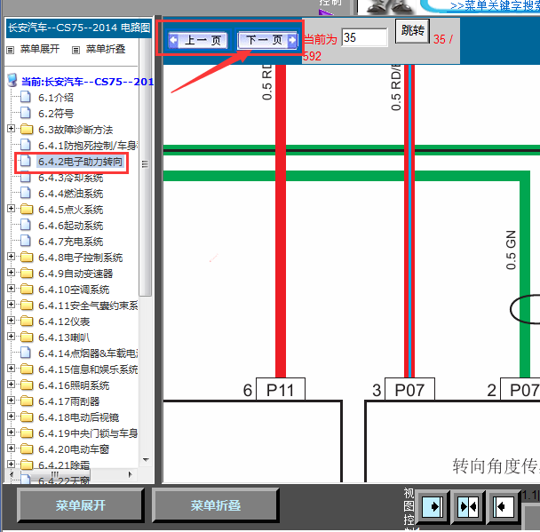Click 菜单折叠 at the tree top
This screenshot has height=532, width=540.
point(106,49)
